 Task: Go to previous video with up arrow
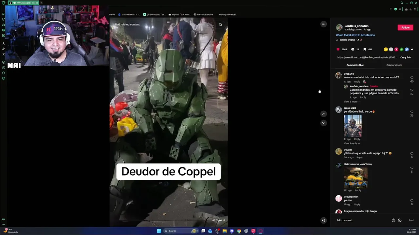coord(323,114)
